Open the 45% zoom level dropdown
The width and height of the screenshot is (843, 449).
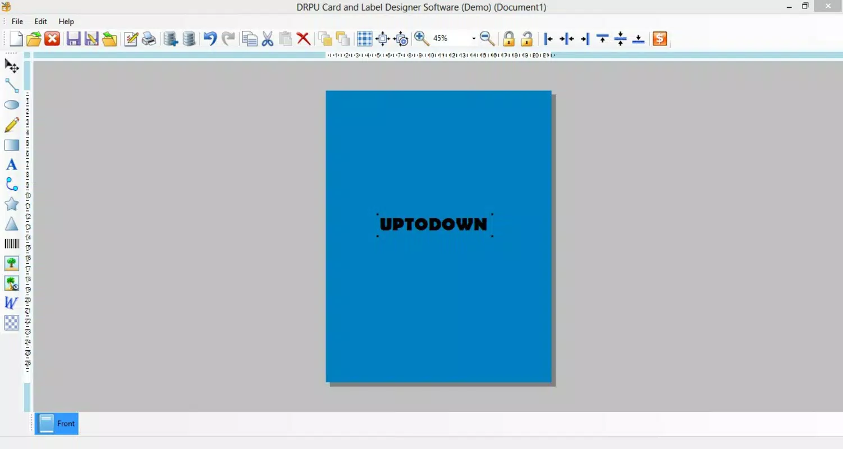[474, 39]
